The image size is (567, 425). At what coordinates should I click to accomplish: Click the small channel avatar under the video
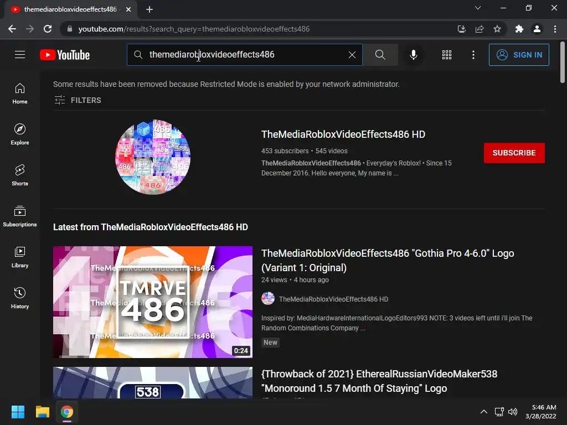[268, 299]
